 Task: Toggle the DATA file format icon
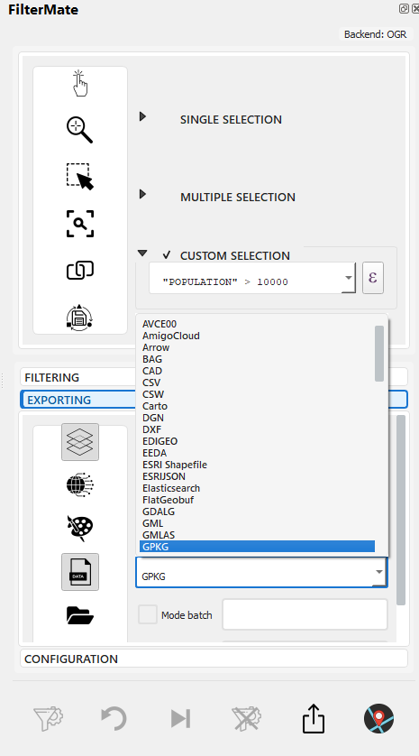(80, 572)
